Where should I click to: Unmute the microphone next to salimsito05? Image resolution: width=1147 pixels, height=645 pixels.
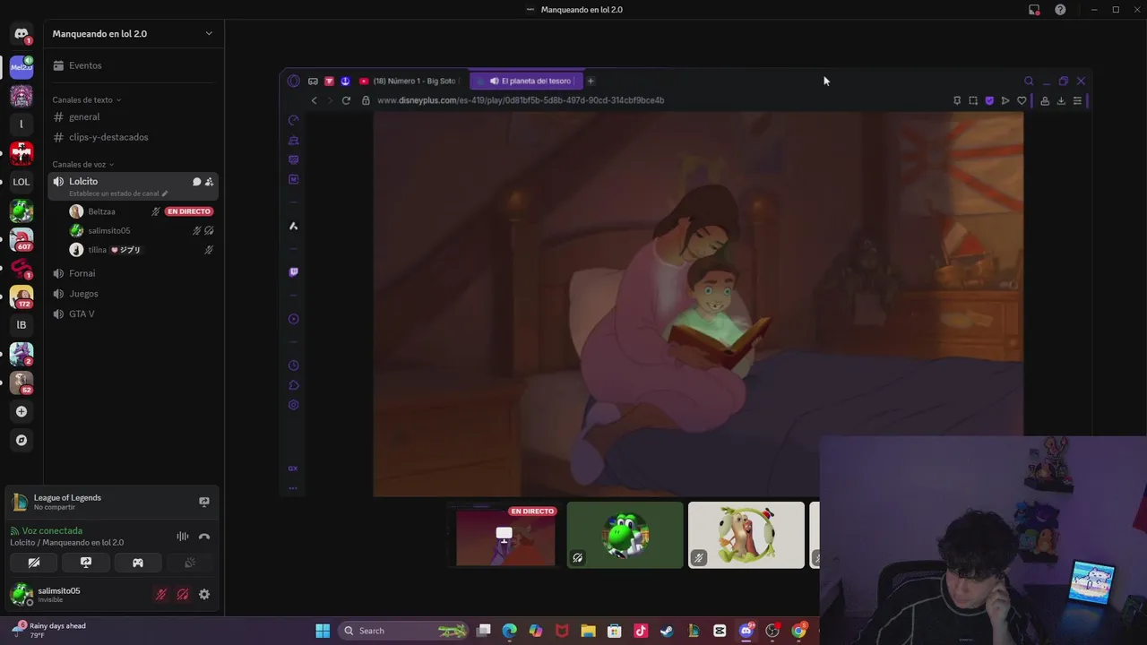(161, 594)
